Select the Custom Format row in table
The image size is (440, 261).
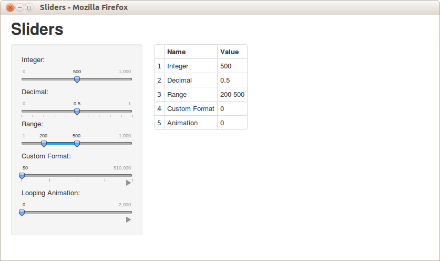tap(201, 109)
